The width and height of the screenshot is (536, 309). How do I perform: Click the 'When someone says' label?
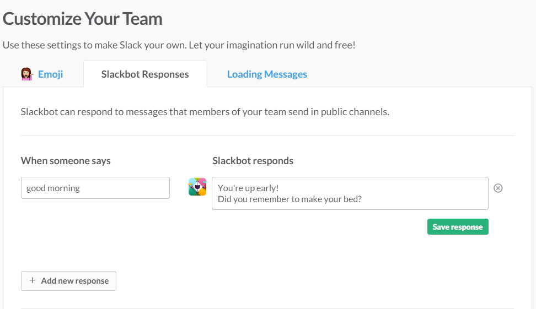[x=66, y=161]
